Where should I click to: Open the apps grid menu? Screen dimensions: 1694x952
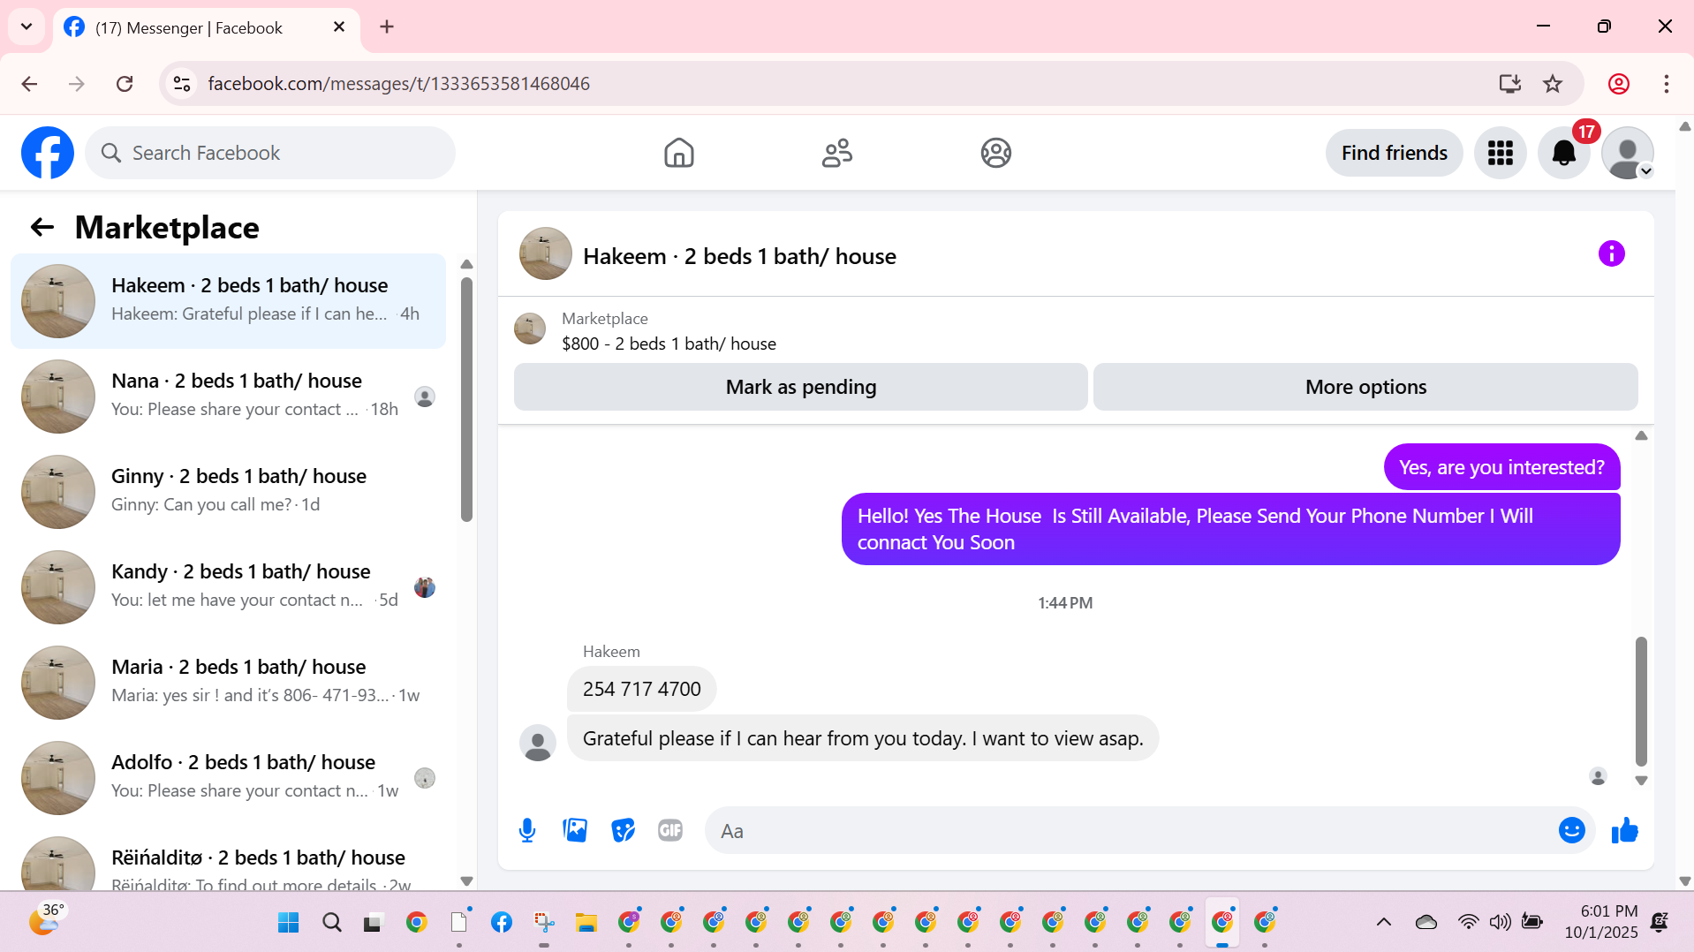coord(1500,153)
